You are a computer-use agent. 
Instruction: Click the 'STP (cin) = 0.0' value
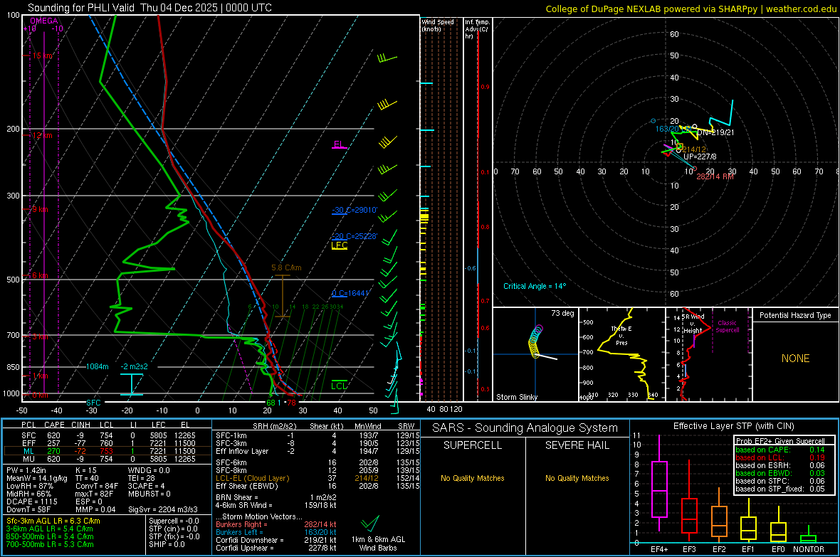[x=174, y=529]
